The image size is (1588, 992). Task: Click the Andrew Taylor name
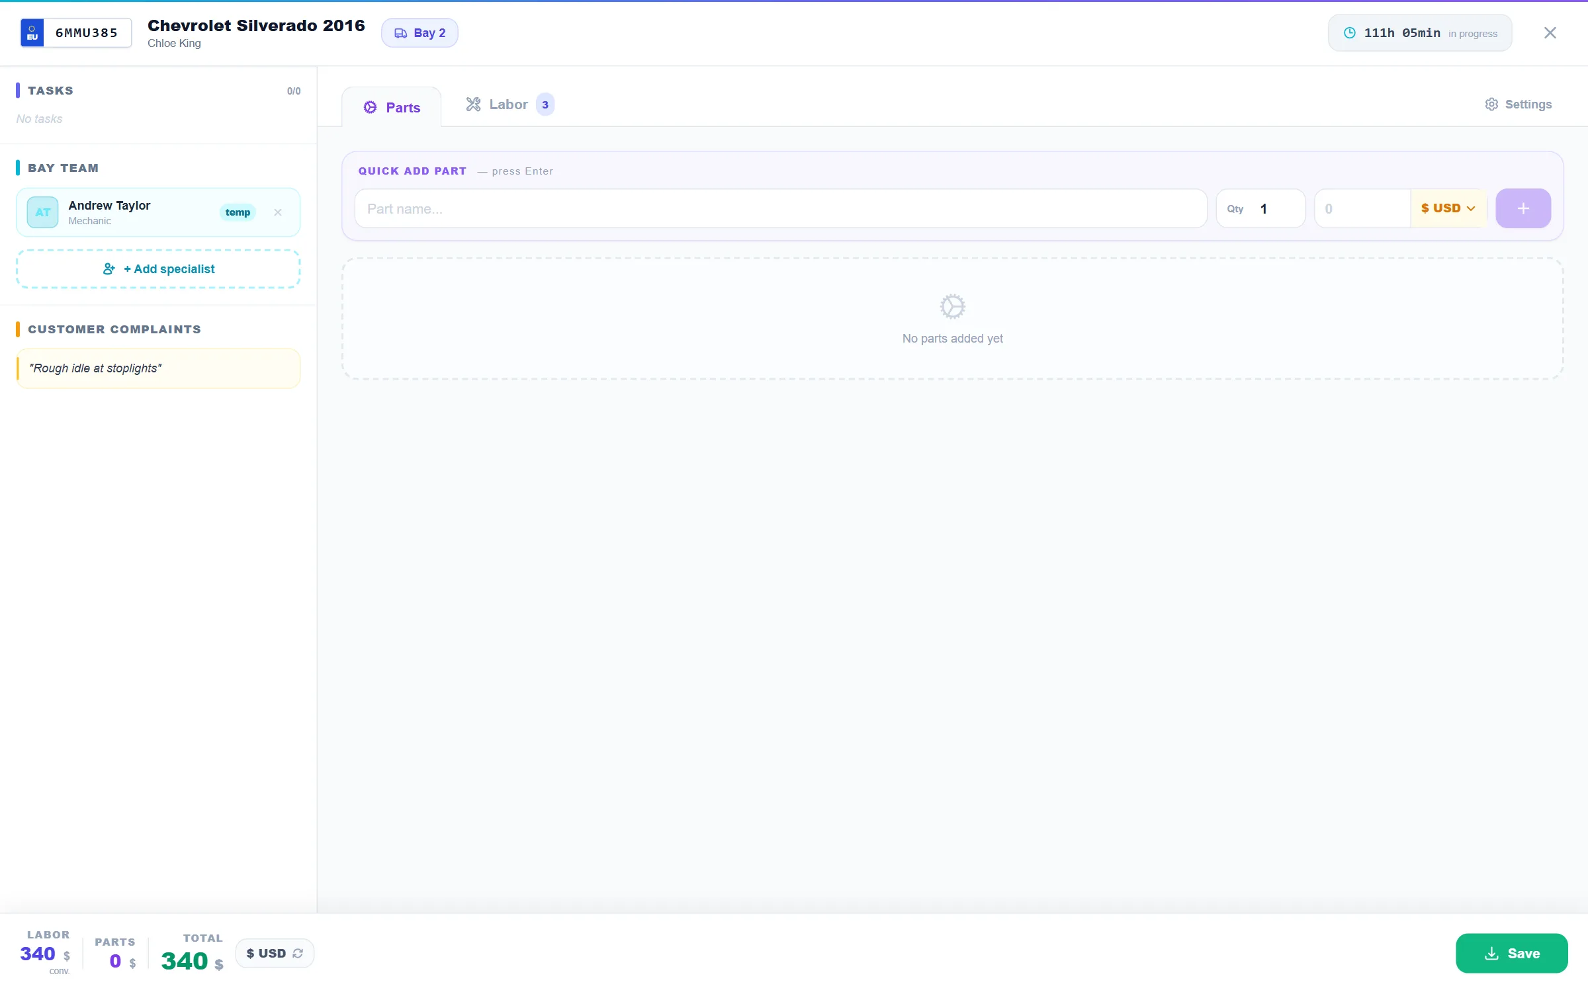coord(109,206)
